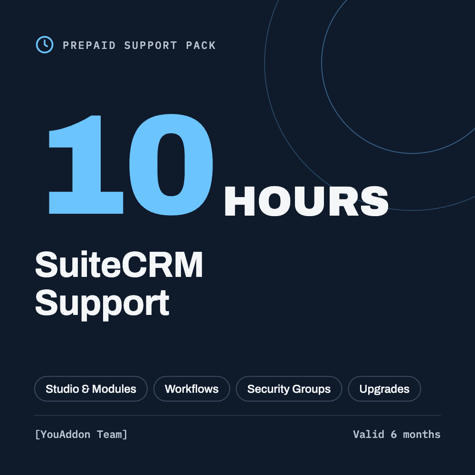475x475 pixels.
Task: Click the large blue number 10
Action: 131,164
